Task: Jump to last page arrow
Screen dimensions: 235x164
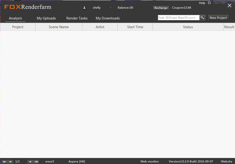Action: pyautogui.click(x=36, y=161)
